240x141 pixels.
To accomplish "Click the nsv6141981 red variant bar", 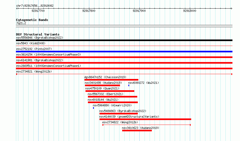I will click(x=124, y=63).
